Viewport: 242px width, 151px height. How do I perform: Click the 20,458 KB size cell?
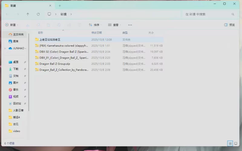click(x=156, y=70)
